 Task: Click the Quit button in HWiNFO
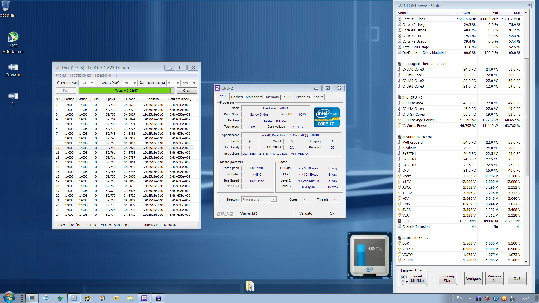tap(517, 278)
